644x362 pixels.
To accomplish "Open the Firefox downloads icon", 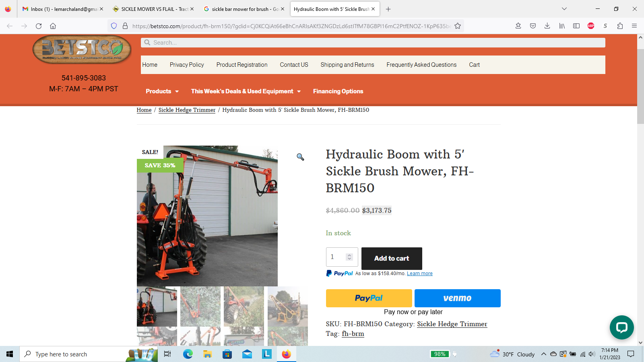I will 547,26.
